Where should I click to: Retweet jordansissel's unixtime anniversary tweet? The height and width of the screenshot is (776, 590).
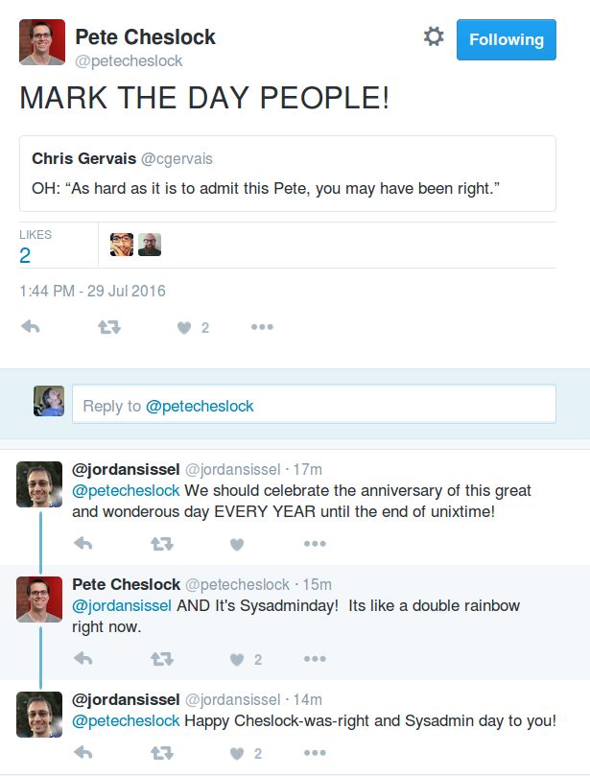tap(162, 544)
